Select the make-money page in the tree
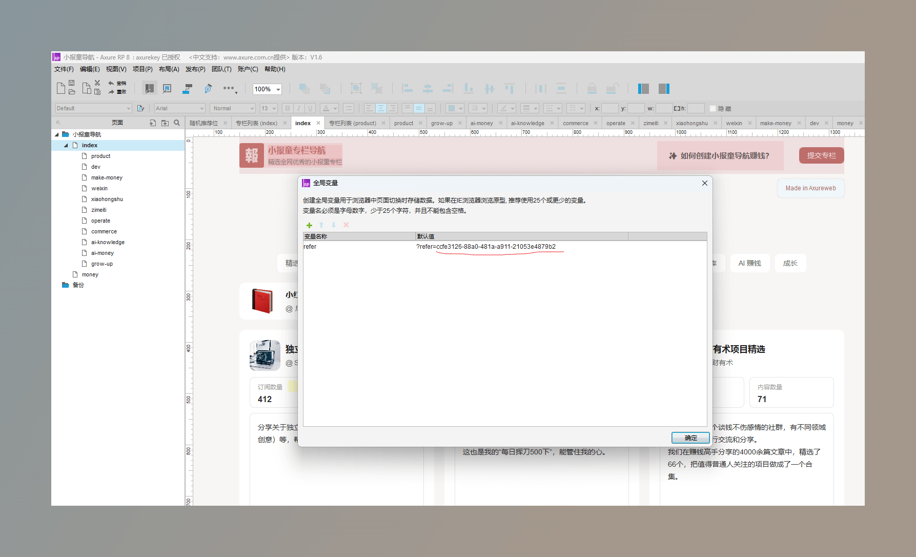Image resolution: width=916 pixels, height=557 pixels. click(x=107, y=177)
